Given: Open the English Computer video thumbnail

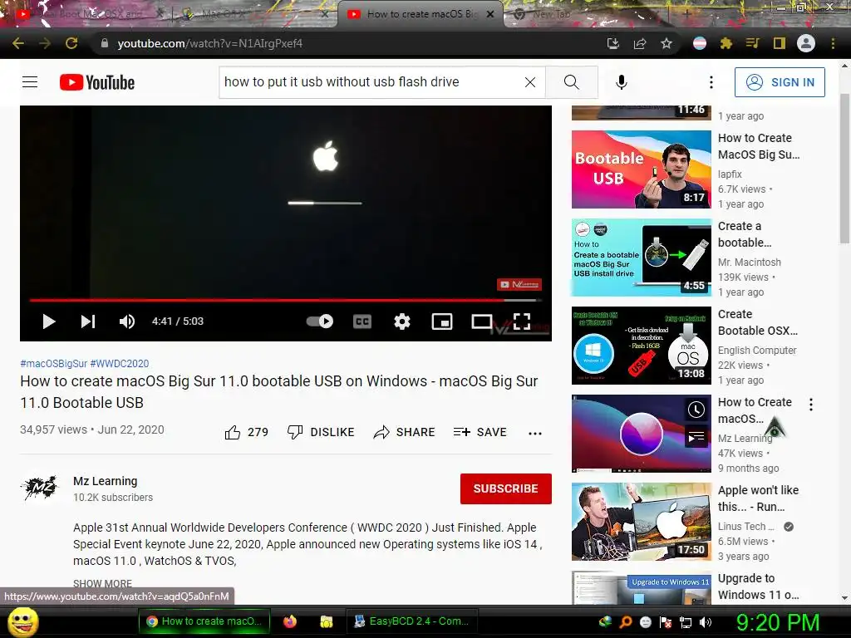Looking at the screenshot, I should click(641, 346).
